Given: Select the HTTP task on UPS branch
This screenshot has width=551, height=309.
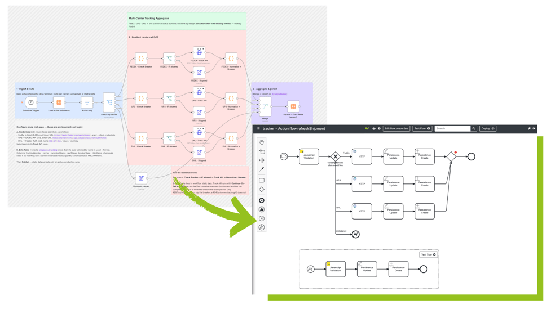Looking at the screenshot, I should coord(362,184).
